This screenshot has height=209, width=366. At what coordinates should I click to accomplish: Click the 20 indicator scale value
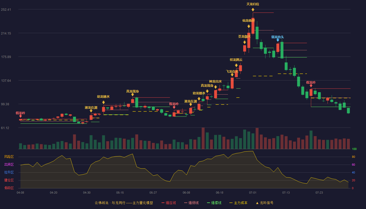(x=353, y=180)
